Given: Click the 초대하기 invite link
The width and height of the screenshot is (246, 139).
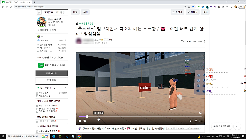Looking at the screenshot, I should tap(62, 41).
